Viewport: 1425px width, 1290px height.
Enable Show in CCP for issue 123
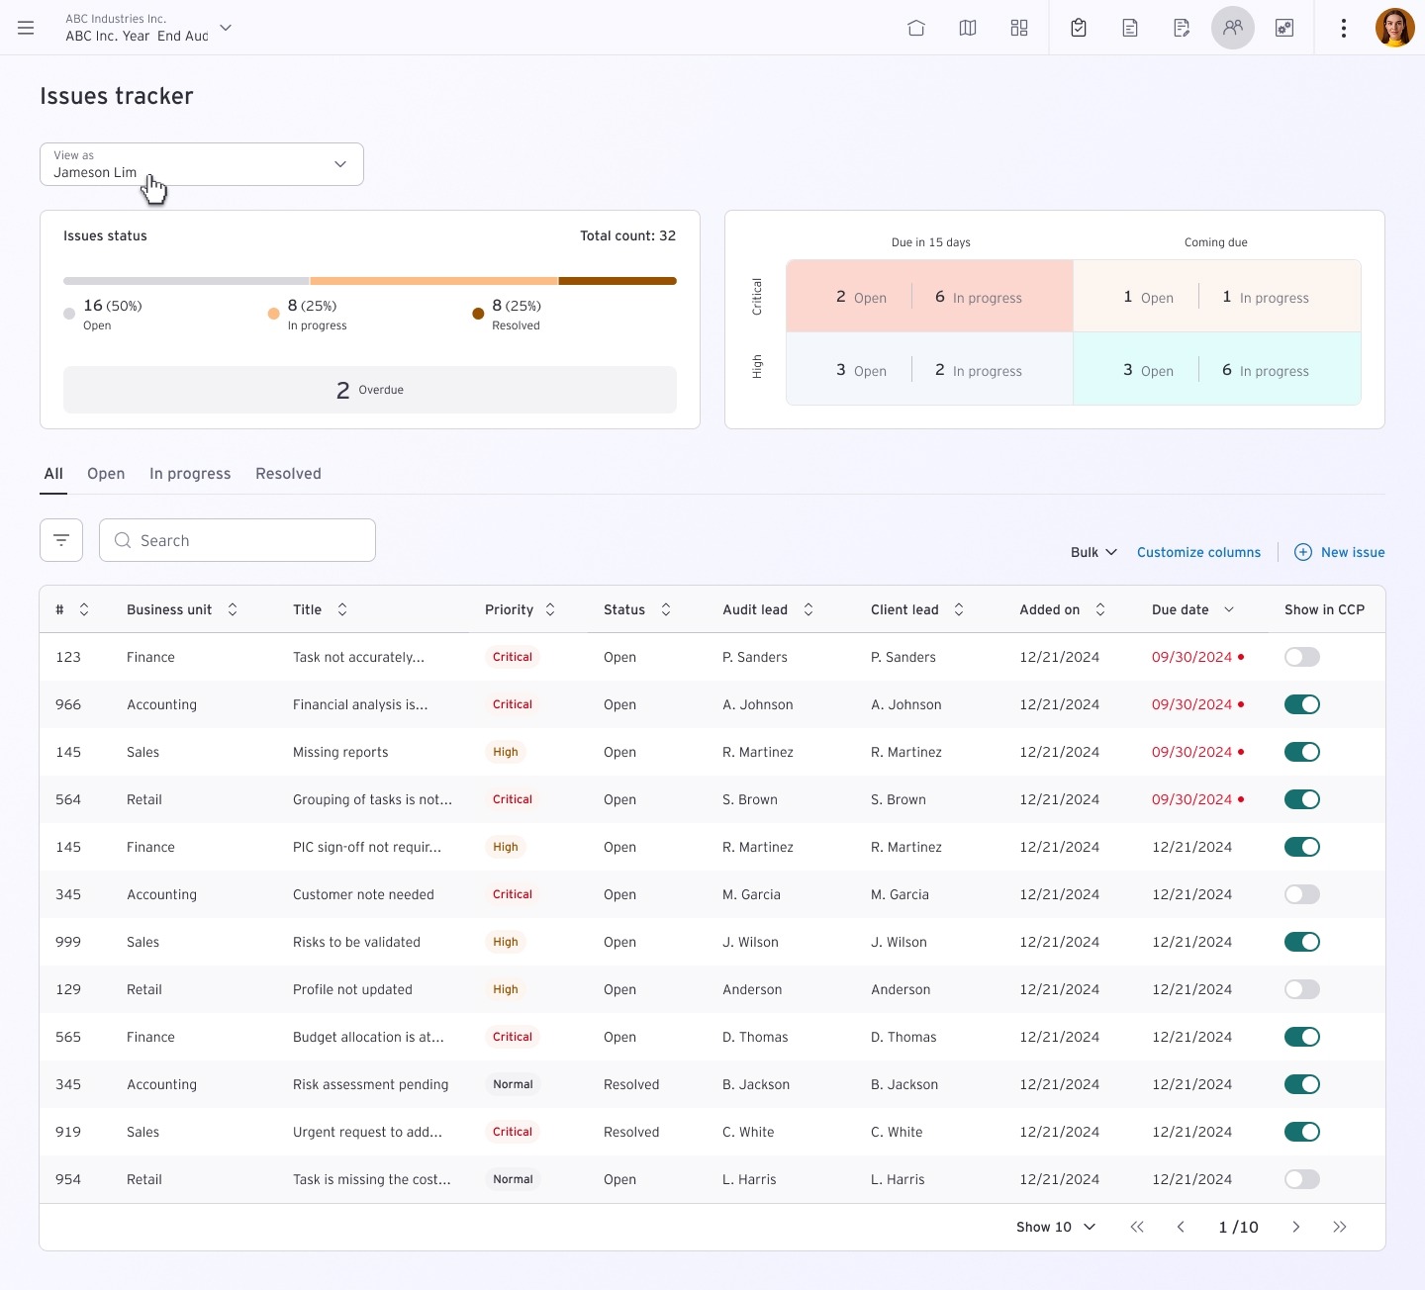tap(1301, 656)
